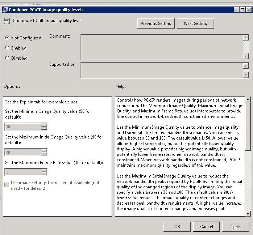Click the policy setting icon beside heading
Image resolution: width=253 pixels, height=235 pixels.
[7, 21]
